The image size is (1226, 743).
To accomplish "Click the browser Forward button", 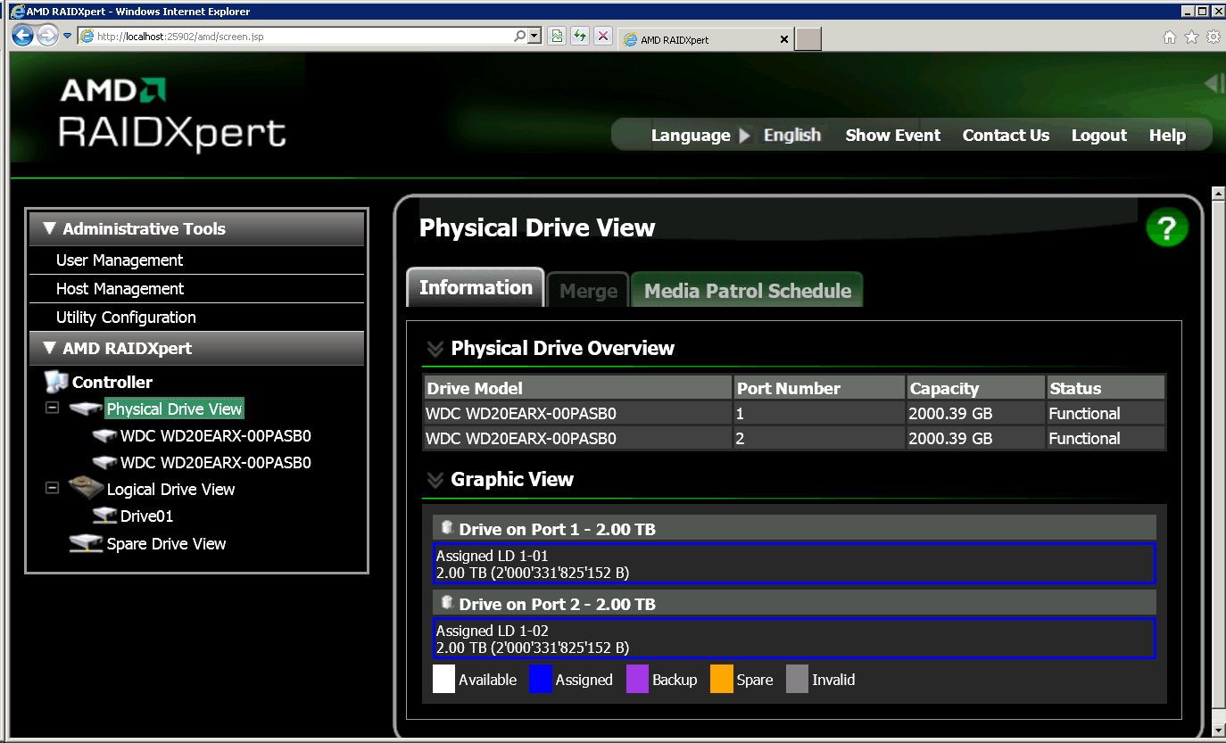I will (47, 36).
